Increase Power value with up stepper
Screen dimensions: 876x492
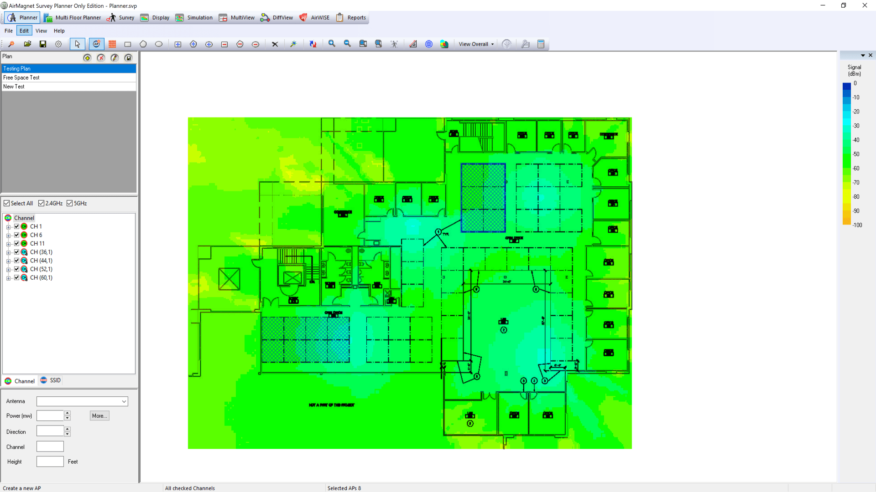pos(67,413)
